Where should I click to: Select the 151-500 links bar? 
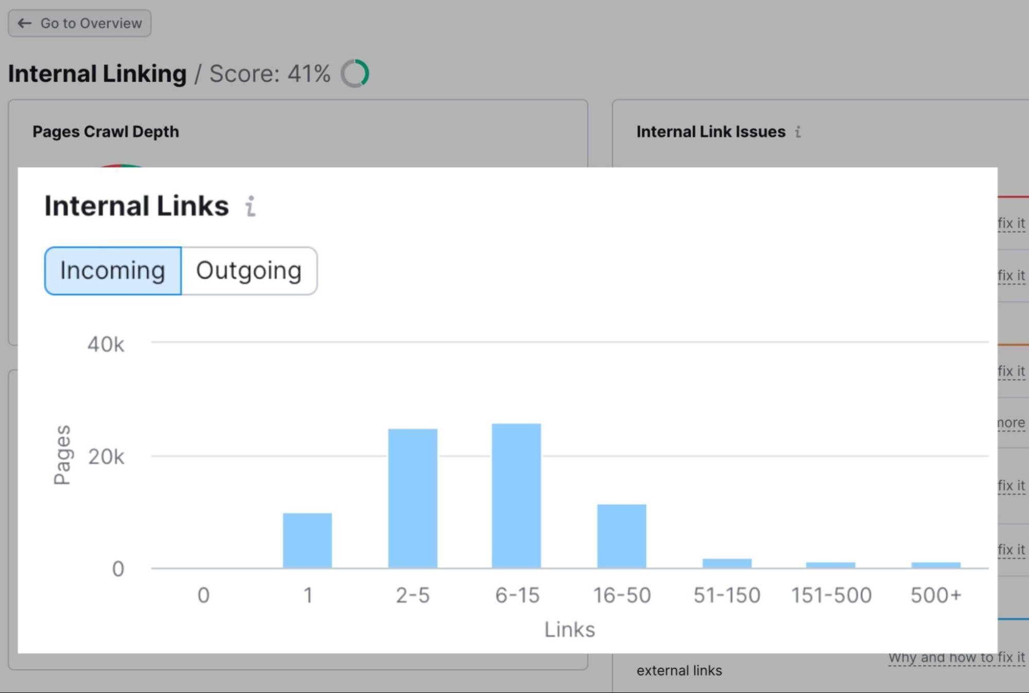[x=831, y=565]
